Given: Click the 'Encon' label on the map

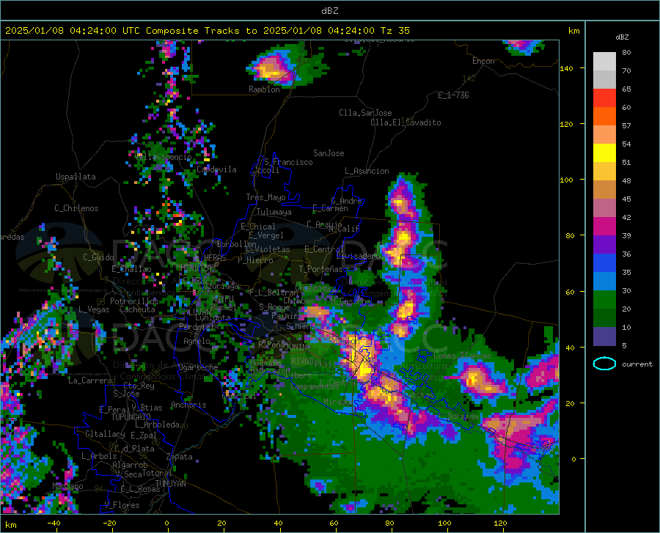Looking at the screenshot, I should [483, 61].
